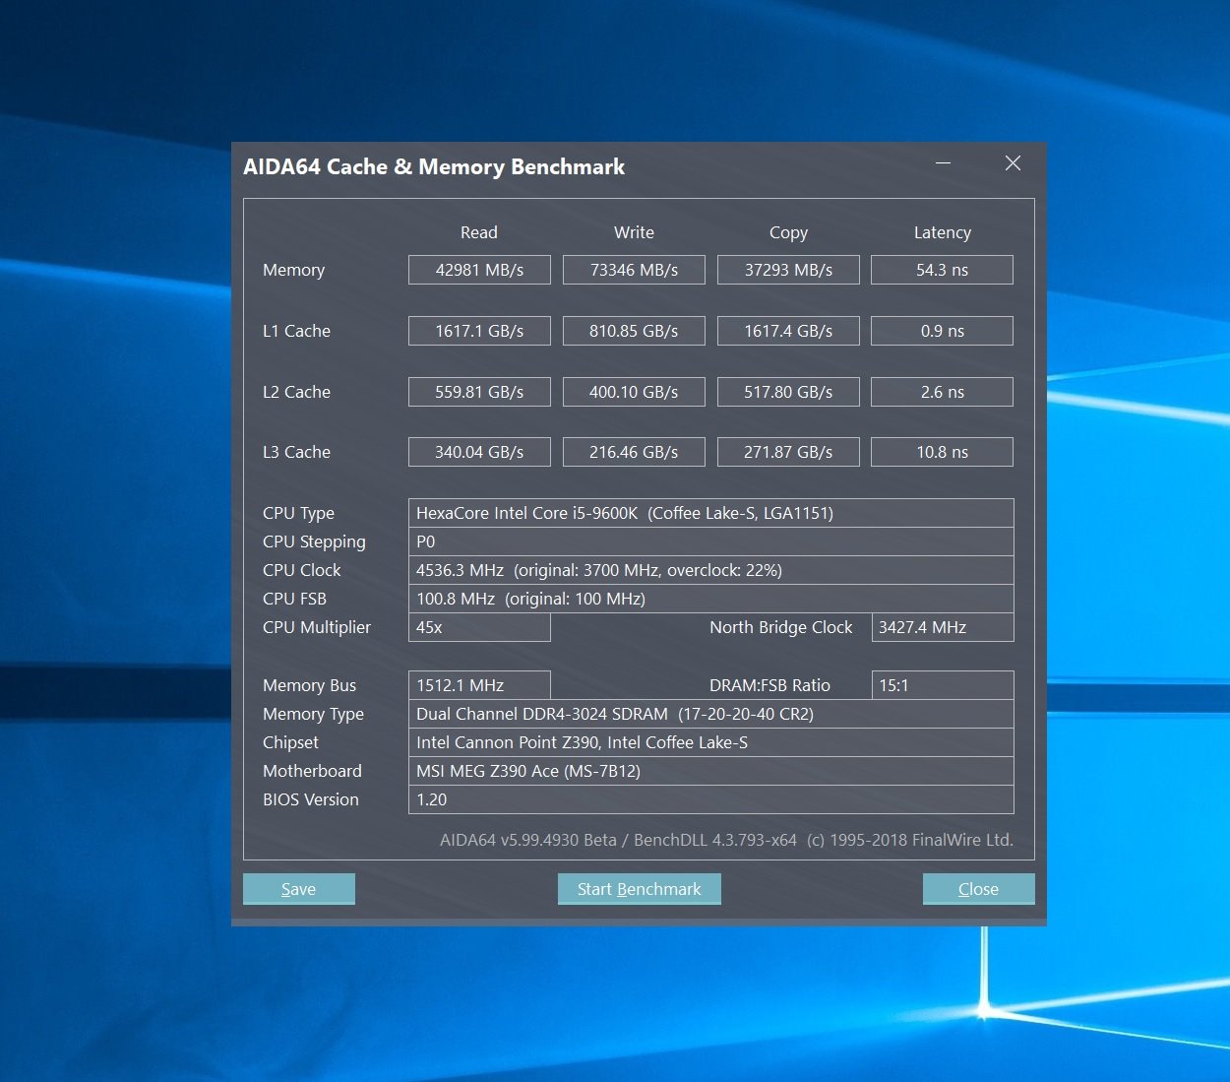Click the L3 Cache row label
The height and width of the screenshot is (1082, 1230).
click(296, 452)
